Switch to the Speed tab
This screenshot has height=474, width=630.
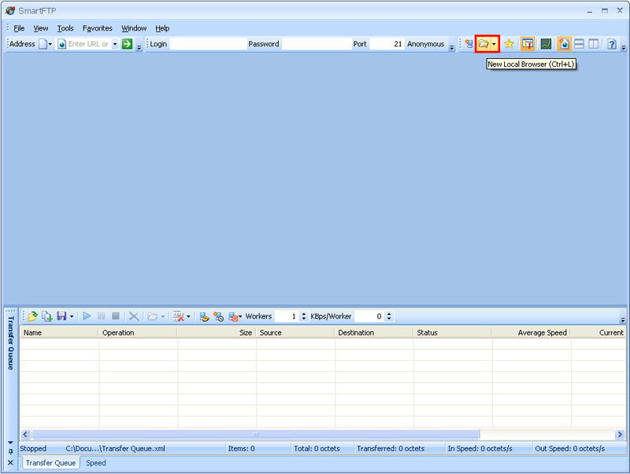click(x=95, y=463)
